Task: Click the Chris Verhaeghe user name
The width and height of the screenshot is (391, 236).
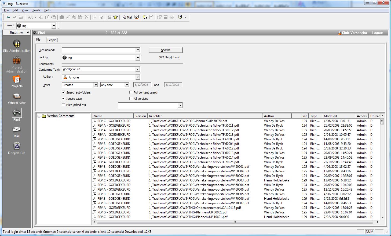Action: (x=354, y=33)
